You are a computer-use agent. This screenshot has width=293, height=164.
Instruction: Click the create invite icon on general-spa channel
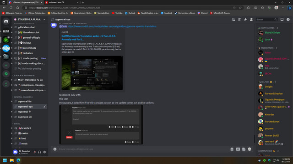click(x=44, y=107)
